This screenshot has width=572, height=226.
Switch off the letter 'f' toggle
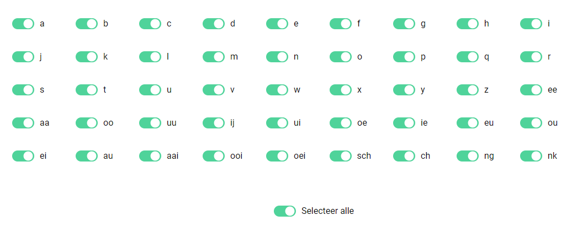tap(340, 24)
